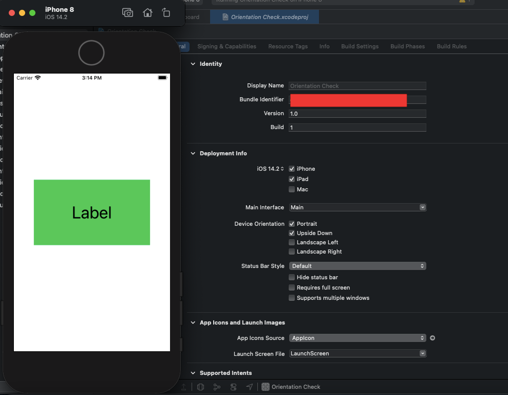This screenshot has width=508, height=395.
Task: Rotate the device using the rotation icon
Action: (166, 13)
